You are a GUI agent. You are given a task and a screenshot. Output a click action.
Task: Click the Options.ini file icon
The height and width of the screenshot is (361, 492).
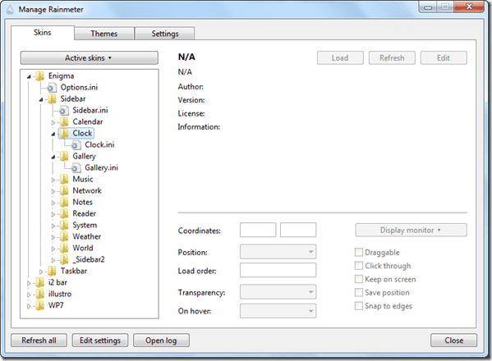coord(52,88)
